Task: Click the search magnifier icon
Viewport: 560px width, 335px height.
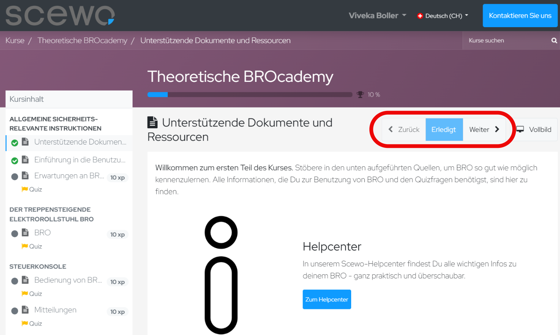Action: [x=554, y=40]
